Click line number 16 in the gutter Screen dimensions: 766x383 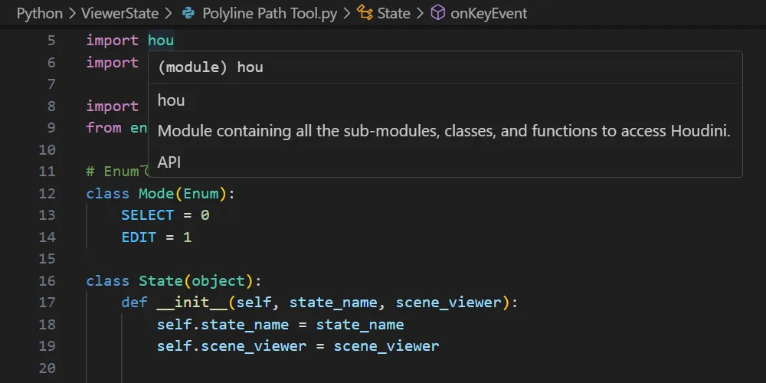(47, 281)
